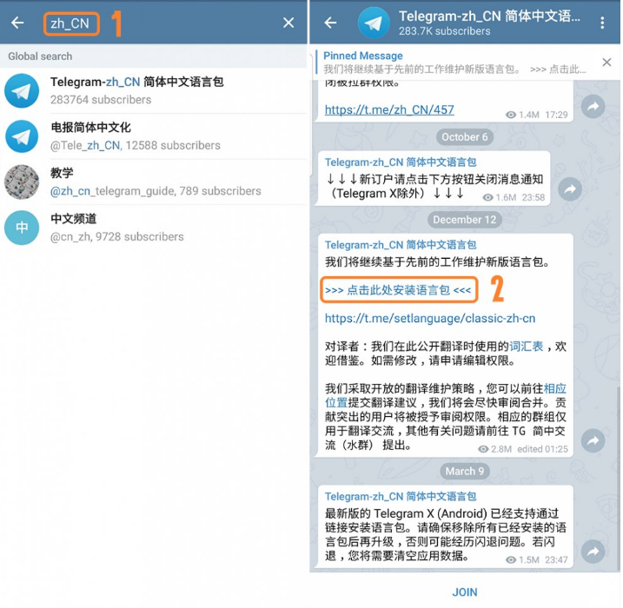Dismiss the pinned message bar
Screen dimensions: 623x608
(606, 63)
